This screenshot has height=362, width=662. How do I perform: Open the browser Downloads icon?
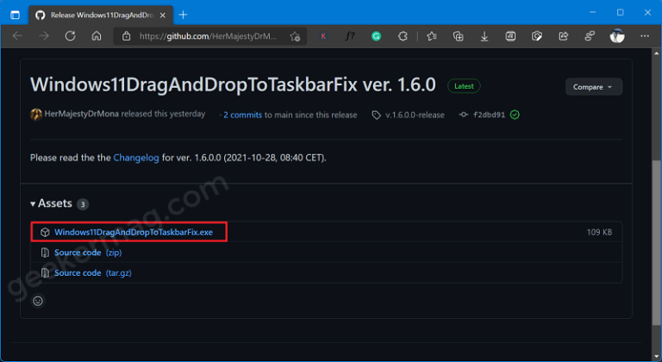484,36
